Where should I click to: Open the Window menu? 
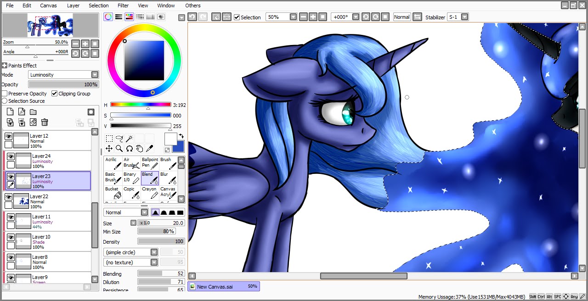pyautogui.click(x=166, y=6)
